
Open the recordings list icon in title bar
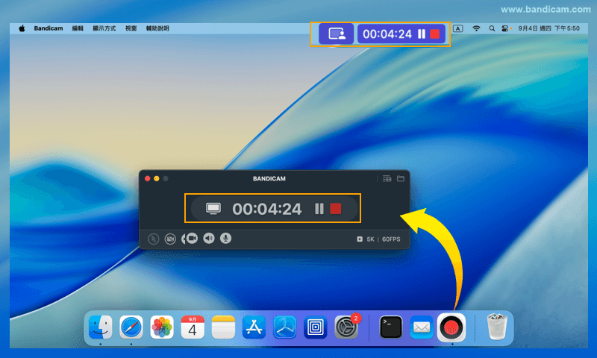coord(387,179)
